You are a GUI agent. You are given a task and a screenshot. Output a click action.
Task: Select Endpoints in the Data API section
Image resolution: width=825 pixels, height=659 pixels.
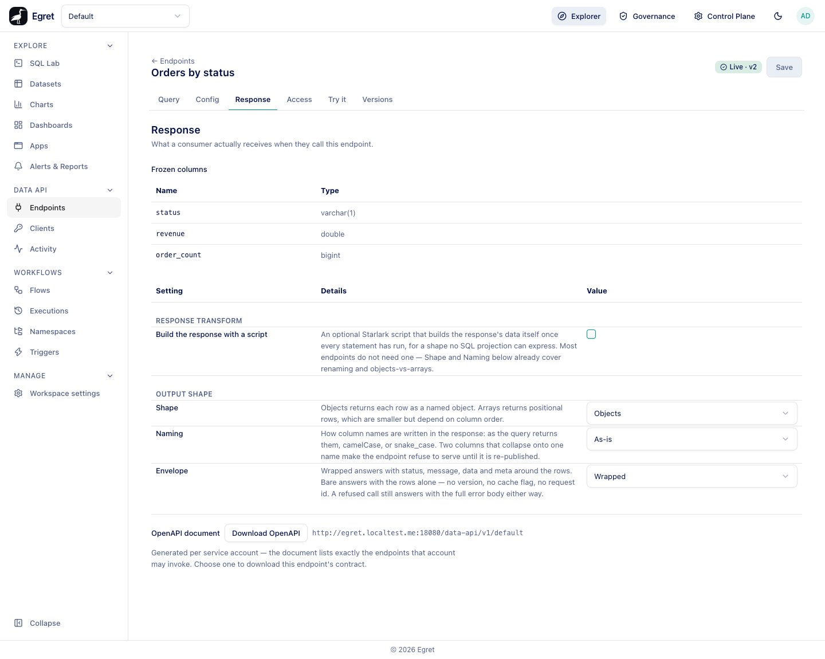point(64,207)
